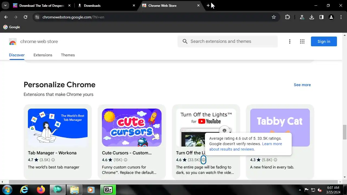Open the Google bookmark
Image resolution: width=347 pixels, height=195 pixels.
[12, 27]
